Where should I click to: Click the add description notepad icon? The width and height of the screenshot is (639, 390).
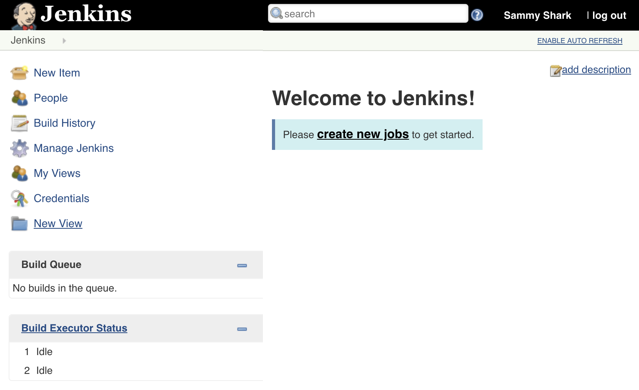point(555,71)
